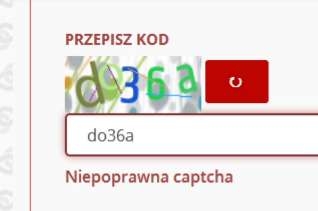This screenshot has height=211, width=318.
Task: Click the word Niepoprawna in the error
Action: coord(117,177)
